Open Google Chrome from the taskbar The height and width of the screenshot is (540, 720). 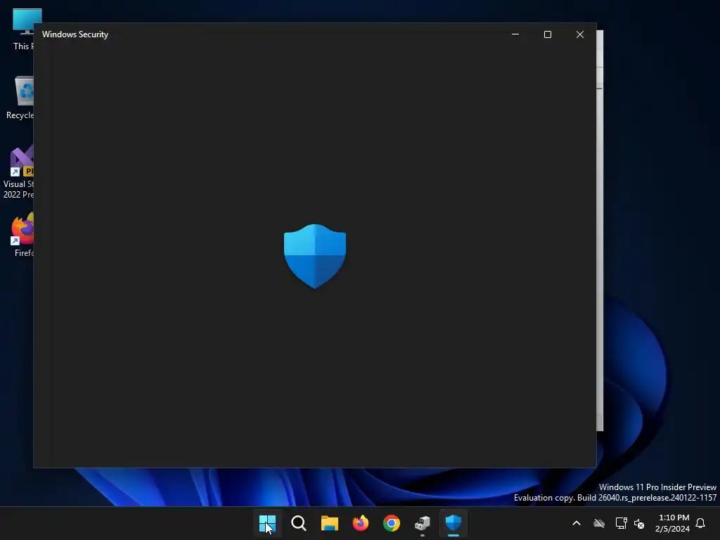coord(392,523)
